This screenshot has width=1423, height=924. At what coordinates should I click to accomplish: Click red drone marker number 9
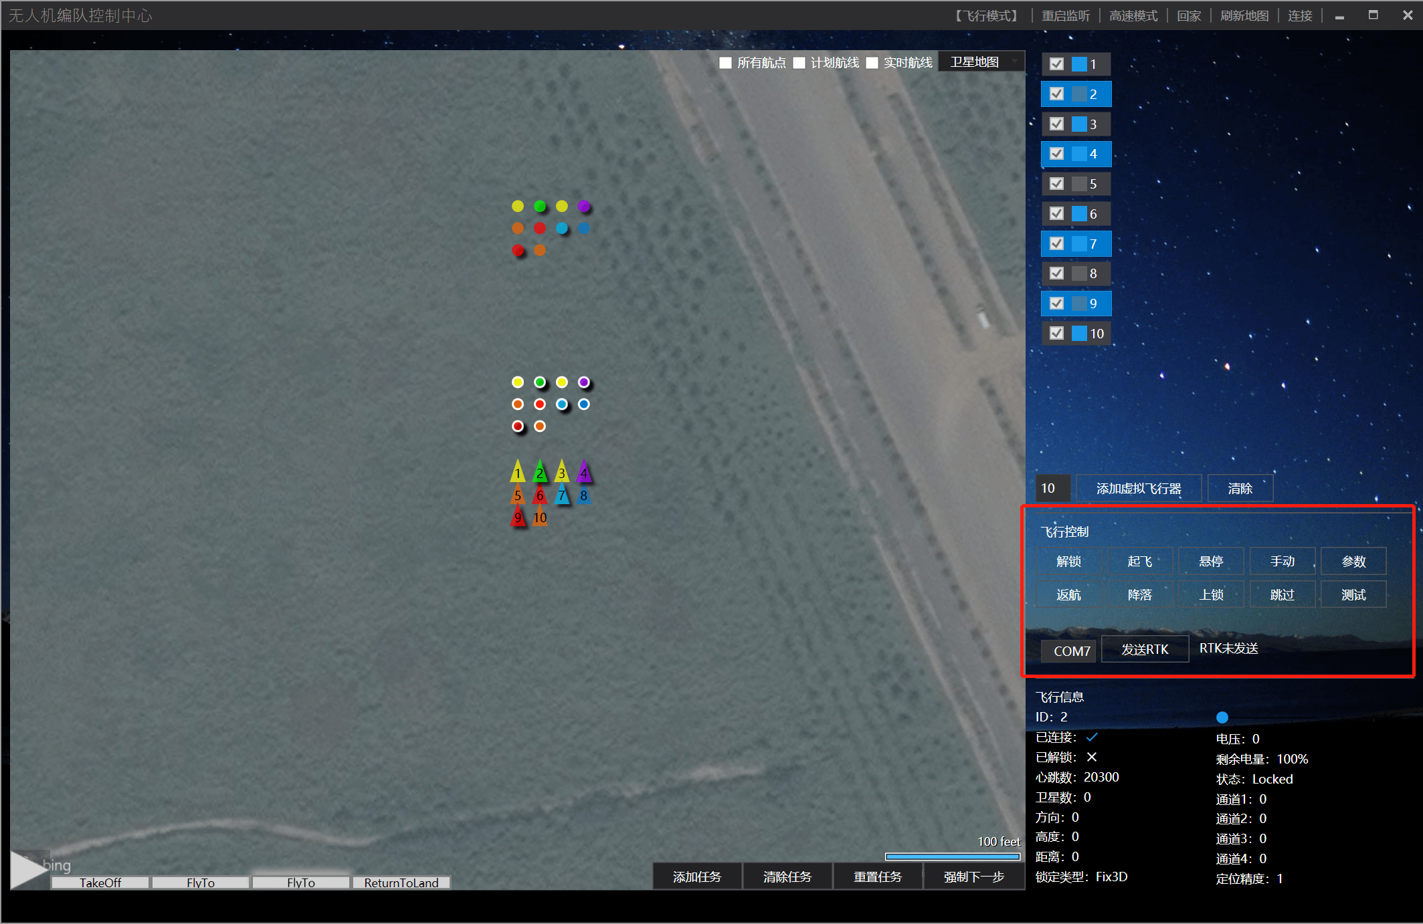[x=518, y=517]
